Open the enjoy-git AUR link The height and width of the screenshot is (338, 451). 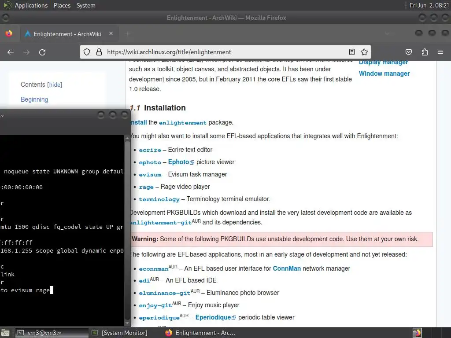[155, 305]
